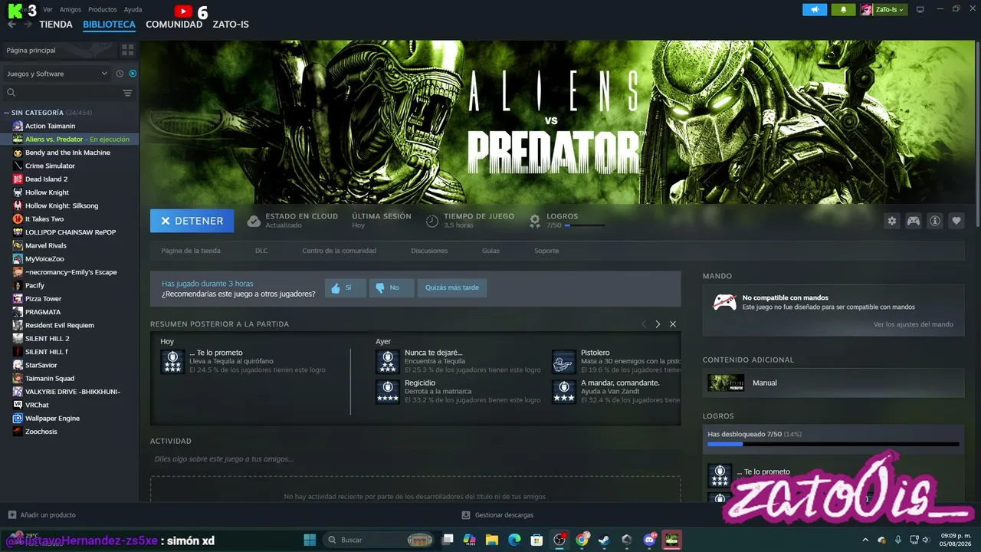Open the Steam announcements megaphone button
Viewport: 981px width, 552px height.
coord(815,9)
